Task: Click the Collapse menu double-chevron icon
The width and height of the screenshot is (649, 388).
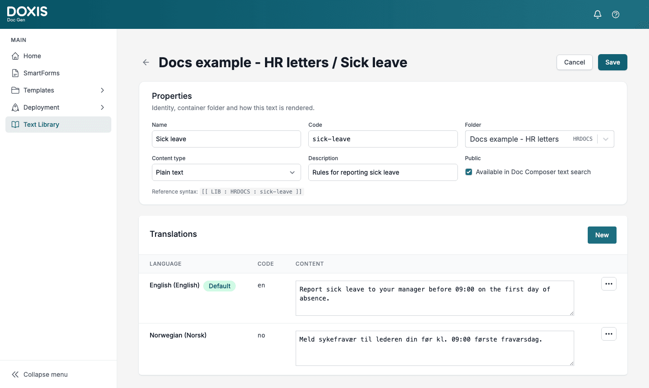Action: click(15, 374)
